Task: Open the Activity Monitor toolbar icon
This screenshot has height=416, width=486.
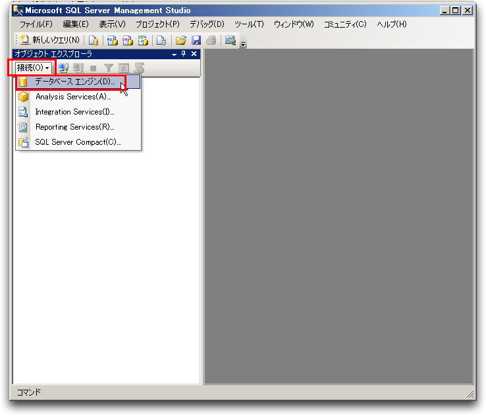Action: pyautogui.click(x=230, y=40)
